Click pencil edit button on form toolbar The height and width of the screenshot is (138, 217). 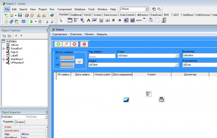pyautogui.click(x=67, y=44)
